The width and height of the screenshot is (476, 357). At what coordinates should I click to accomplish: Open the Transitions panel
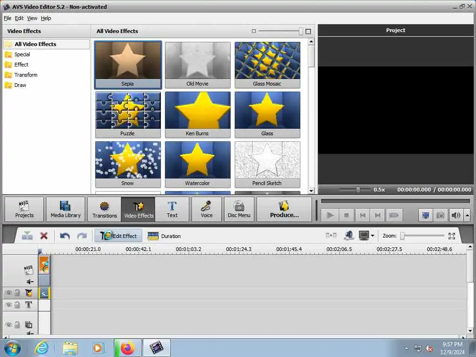point(105,210)
